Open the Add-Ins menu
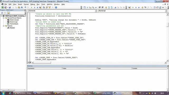This screenshot has width=169, height=95. pyautogui.click(x=50, y=4)
